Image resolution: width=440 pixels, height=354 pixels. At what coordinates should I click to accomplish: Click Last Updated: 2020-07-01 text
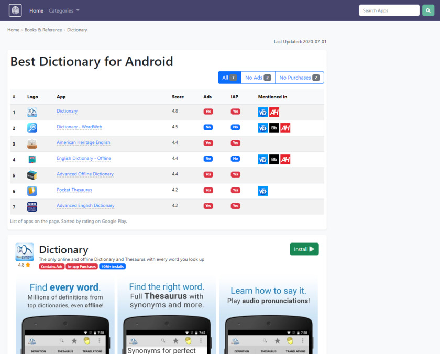click(x=300, y=42)
